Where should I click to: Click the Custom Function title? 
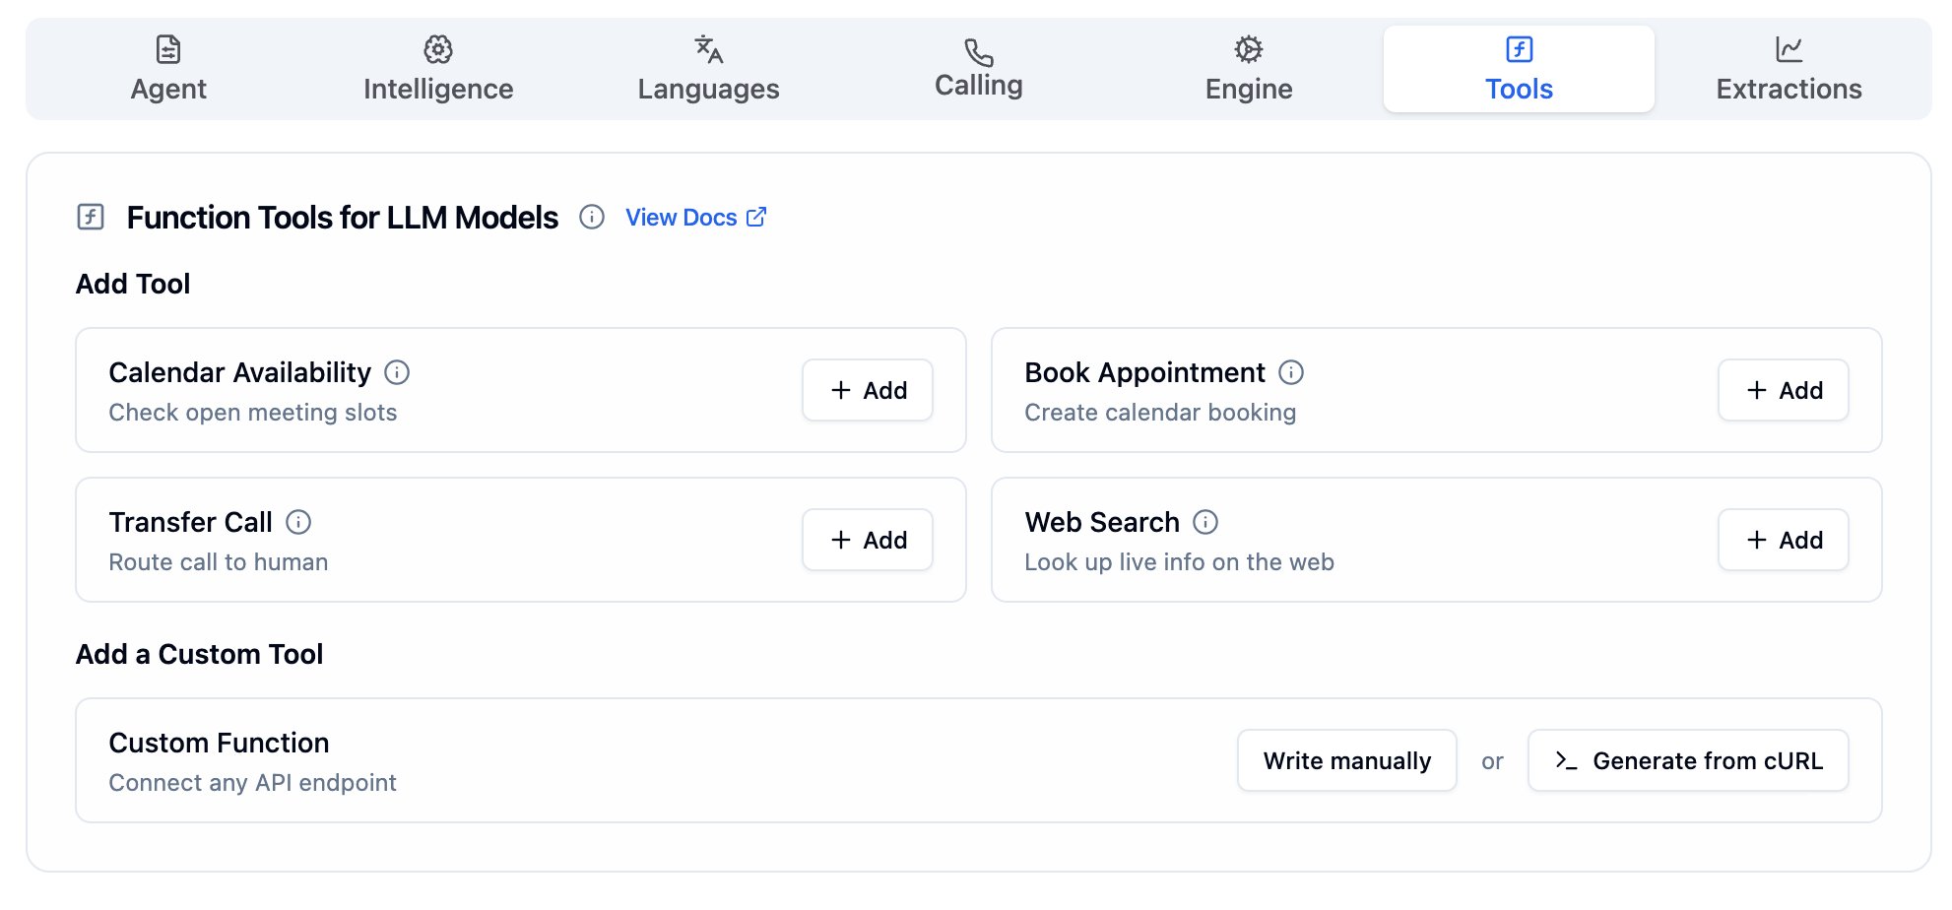coord(219,743)
